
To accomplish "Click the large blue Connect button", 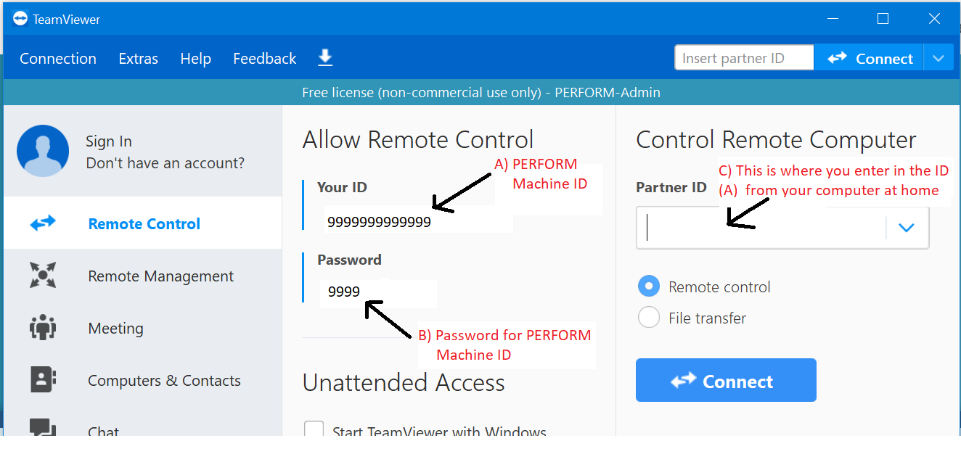I will tap(726, 380).
